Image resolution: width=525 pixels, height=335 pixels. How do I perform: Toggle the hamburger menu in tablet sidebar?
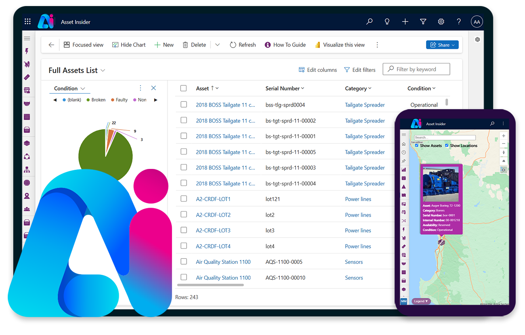[27, 39]
